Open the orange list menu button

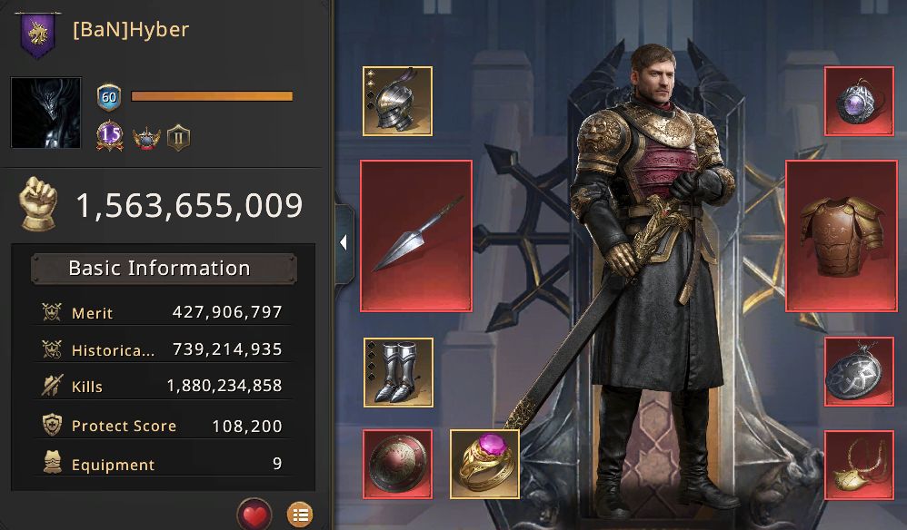tap(300, 515)
